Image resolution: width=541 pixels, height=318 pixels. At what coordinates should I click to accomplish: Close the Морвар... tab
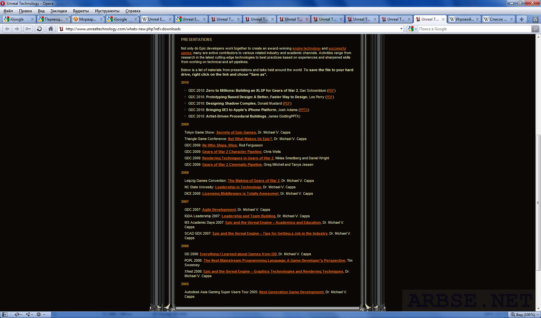pyautogui.click(x=101, y=19)
